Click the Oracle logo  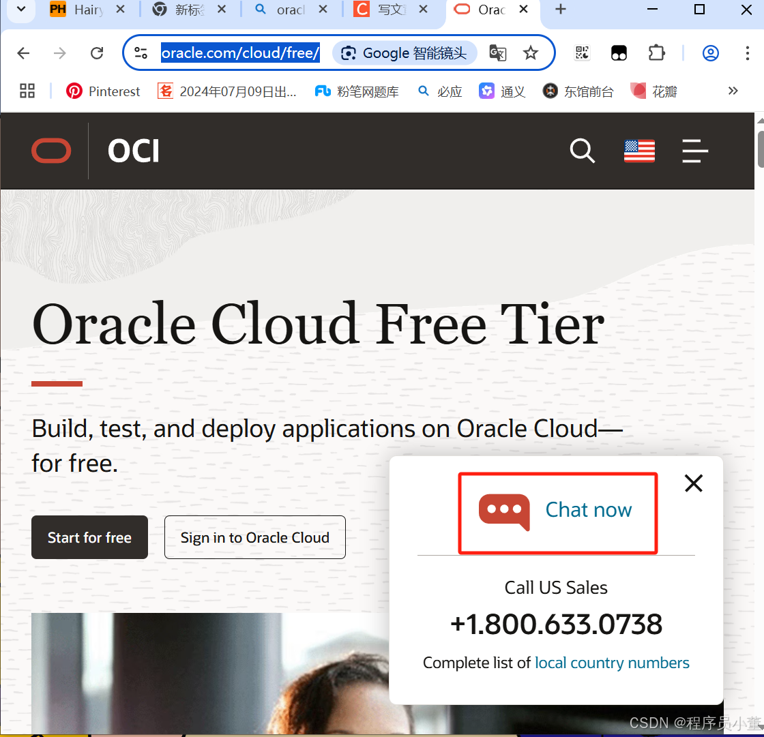51,151
